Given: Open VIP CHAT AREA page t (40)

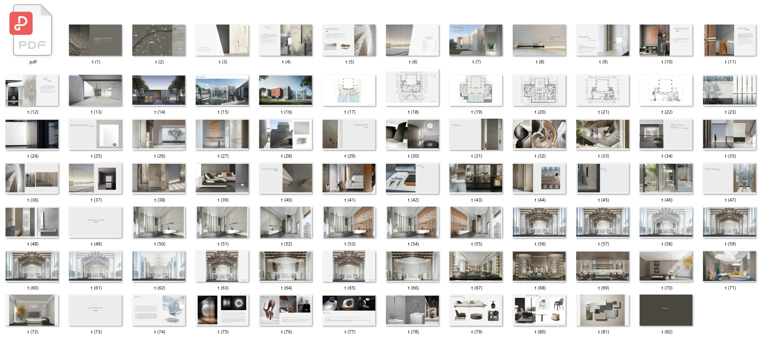Looking at the screenshot, I should click(286, 178).
